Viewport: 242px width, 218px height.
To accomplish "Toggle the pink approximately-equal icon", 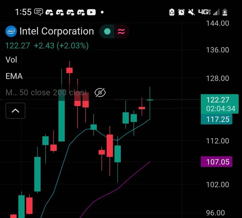I will (x=121, y=31).
